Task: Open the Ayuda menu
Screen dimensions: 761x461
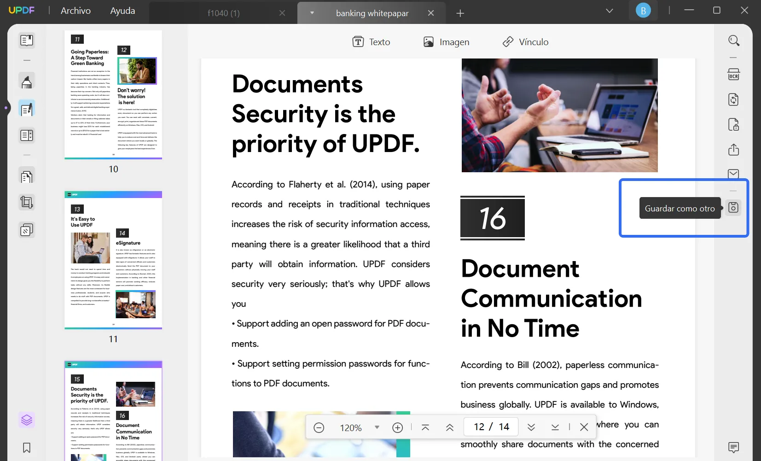Action: [122, 11]
